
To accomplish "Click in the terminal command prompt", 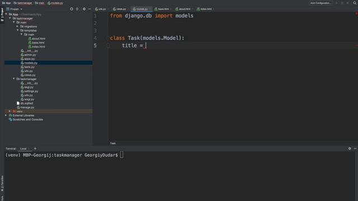I will pyautogui.click(x=122, y=155).
